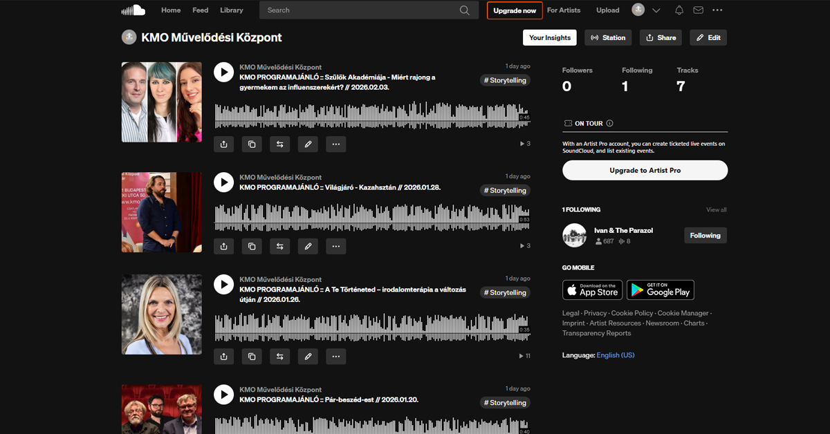Seek within the A Te Történeted waveform
Image resolution: width=830 pixels, height=434 pixels.
[x=367, y=327]
